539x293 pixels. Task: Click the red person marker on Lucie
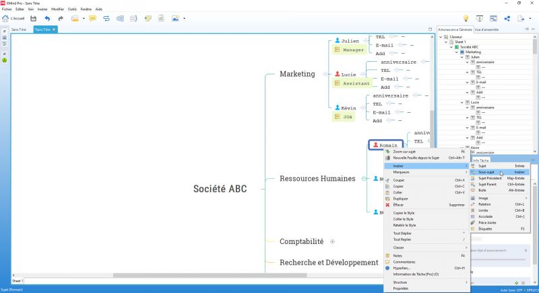click(338, 74)
